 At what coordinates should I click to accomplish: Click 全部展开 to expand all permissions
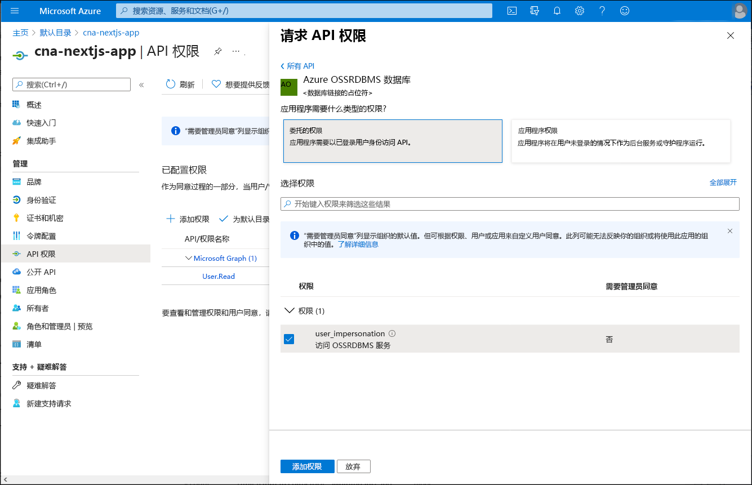click(723, 183)
